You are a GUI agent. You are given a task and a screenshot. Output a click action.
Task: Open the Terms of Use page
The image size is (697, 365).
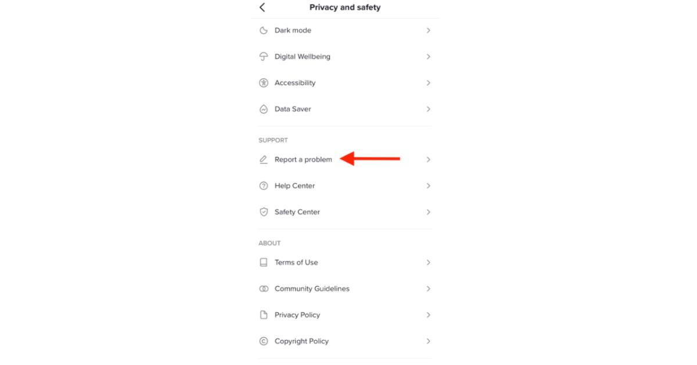(x=296, y=262)
